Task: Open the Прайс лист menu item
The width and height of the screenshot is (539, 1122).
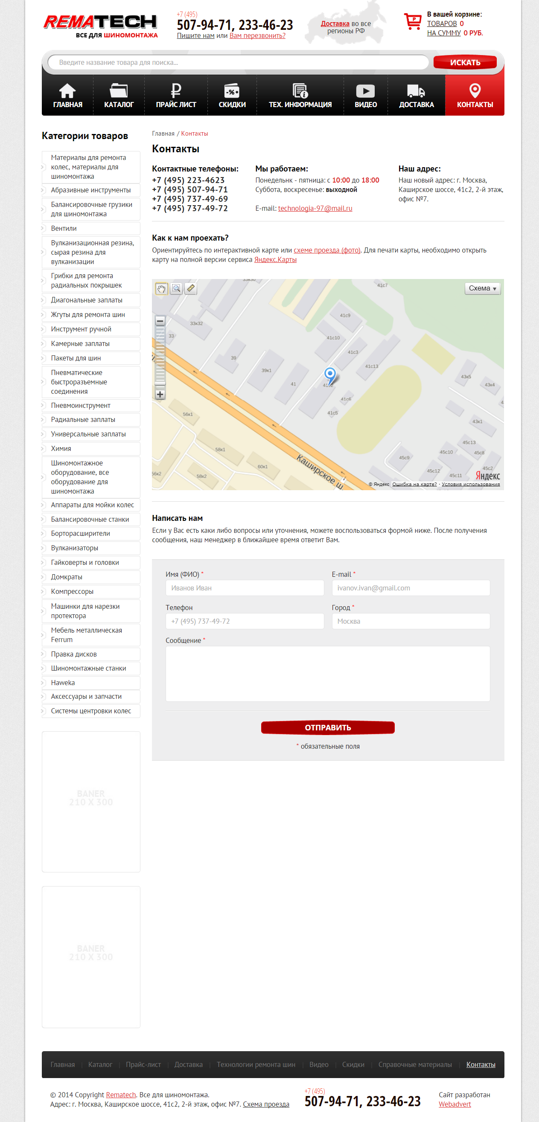Action: click(175, 96)
